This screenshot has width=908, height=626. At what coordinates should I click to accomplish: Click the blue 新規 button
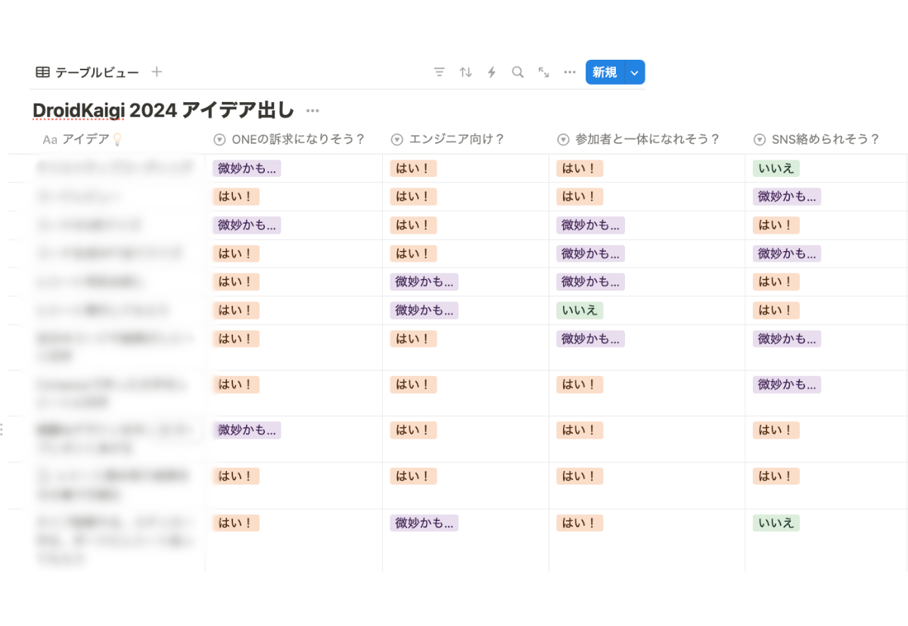(605, 72)
